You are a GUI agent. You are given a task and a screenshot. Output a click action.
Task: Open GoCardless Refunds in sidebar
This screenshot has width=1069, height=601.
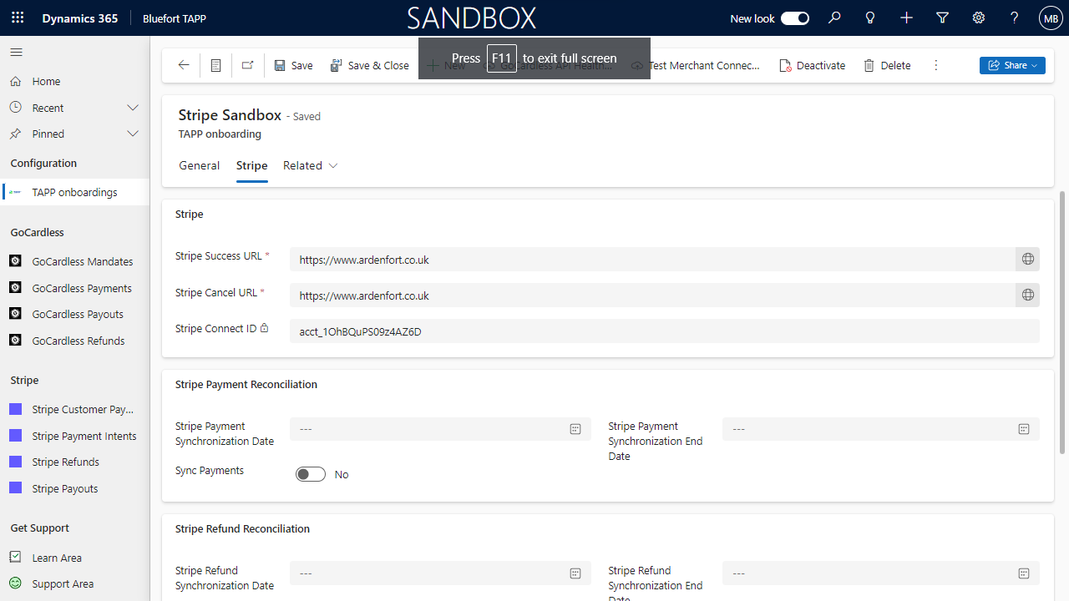[75, 341]
